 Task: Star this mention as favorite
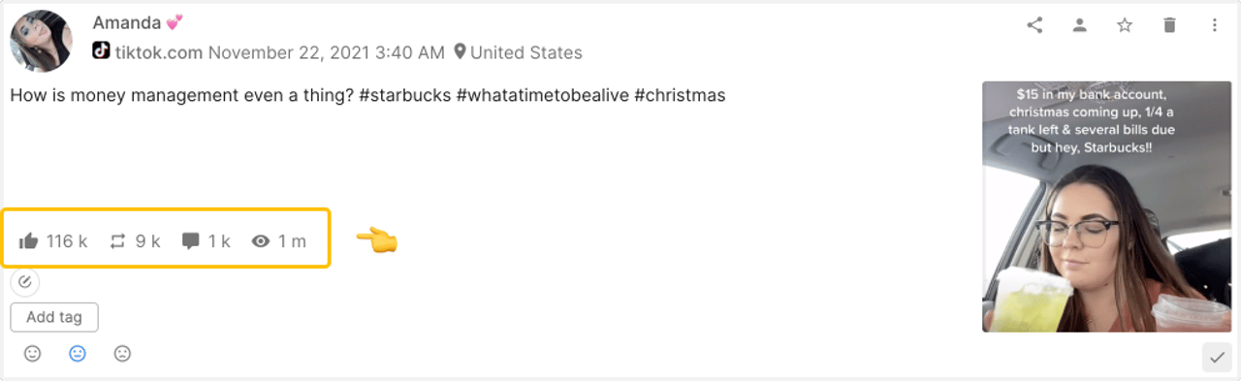(1125, 26)
